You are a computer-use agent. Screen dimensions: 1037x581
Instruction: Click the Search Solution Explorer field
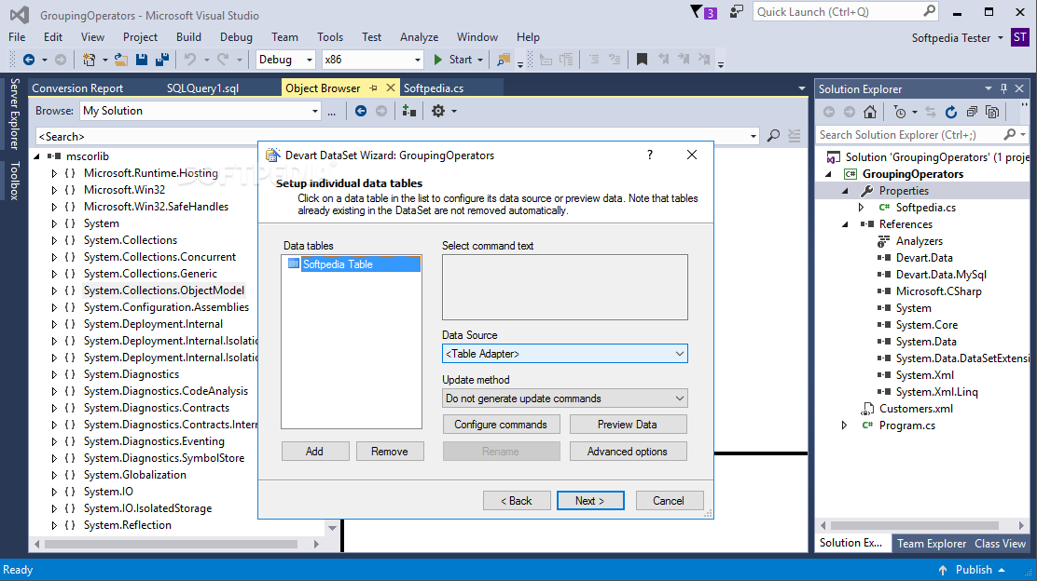click(921, 135)
